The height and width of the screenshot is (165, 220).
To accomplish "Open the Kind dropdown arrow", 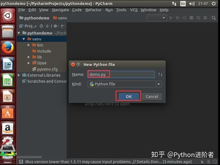I will 158,84.
